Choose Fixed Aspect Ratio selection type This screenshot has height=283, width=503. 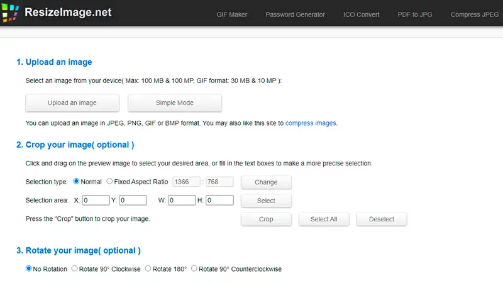point(109,182)
